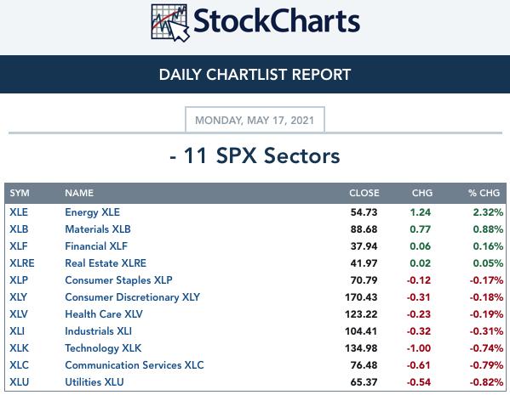Click the Financial XLF link
Viewport: 510px width, 395px height.
(x=96, y=246)
